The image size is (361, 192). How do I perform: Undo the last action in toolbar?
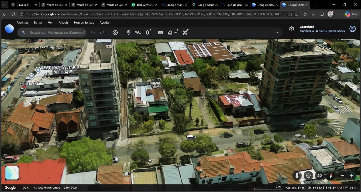pos(93,33)
